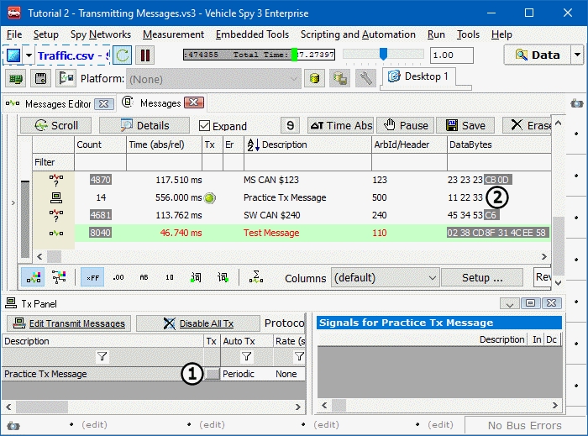Switch to the Messages Editor tab
This screenshot has width=588, height=436.
pos(58,103)
